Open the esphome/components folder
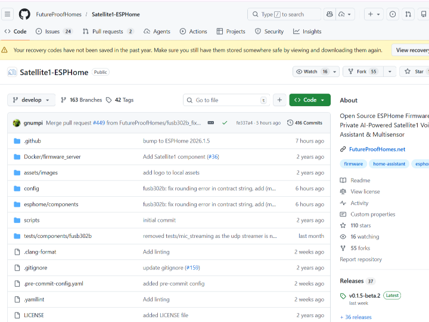This screenshot has width=429, height=322. coord(51,205)
